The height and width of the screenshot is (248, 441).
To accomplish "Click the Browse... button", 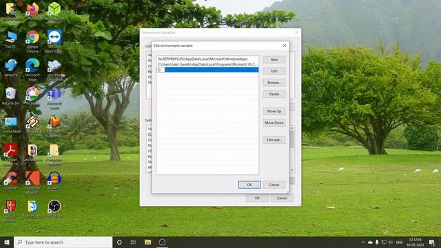I will (274, 83).
